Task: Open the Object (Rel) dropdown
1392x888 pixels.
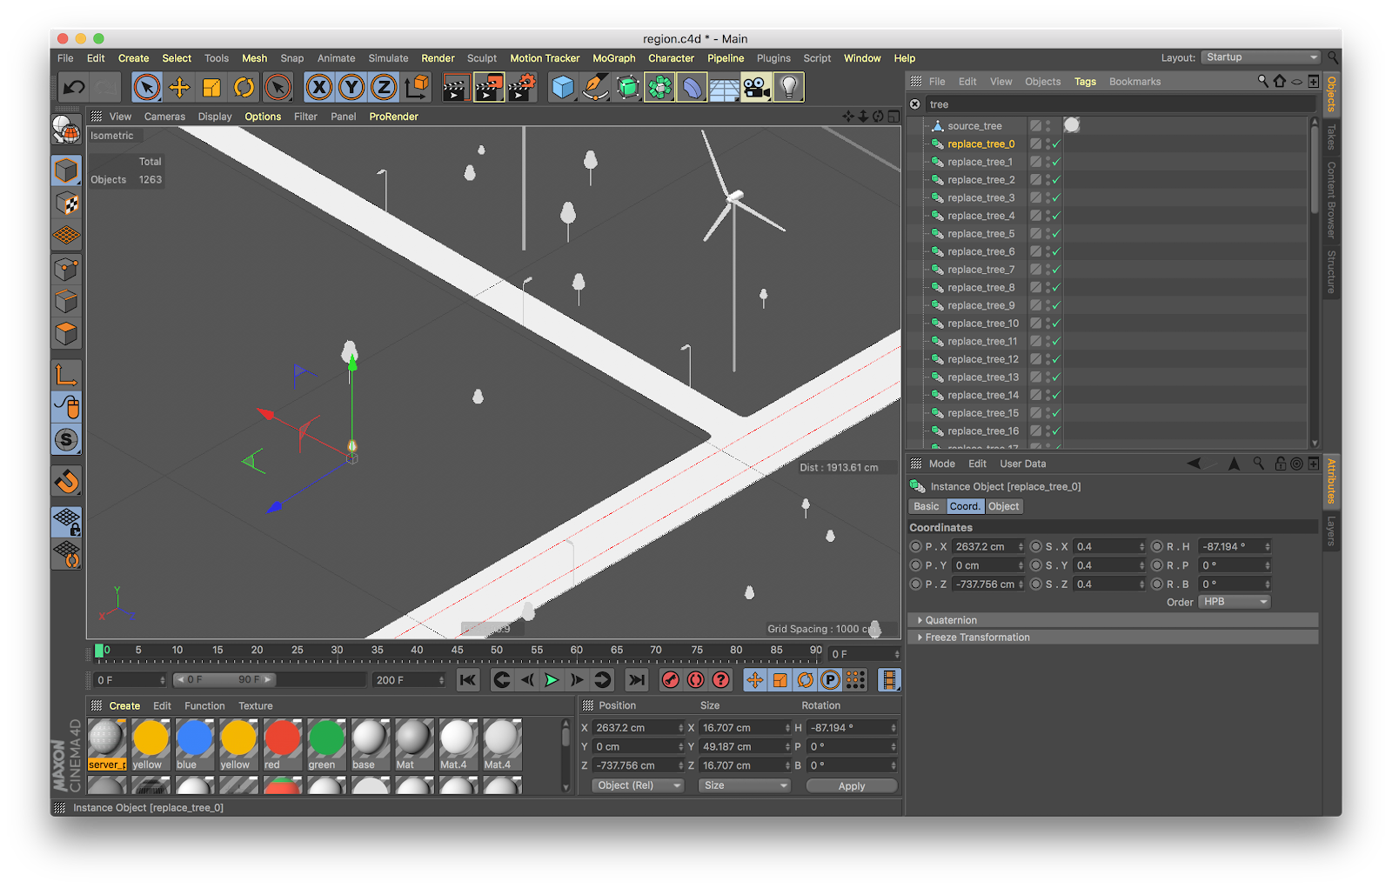Action: click(638, 785)
